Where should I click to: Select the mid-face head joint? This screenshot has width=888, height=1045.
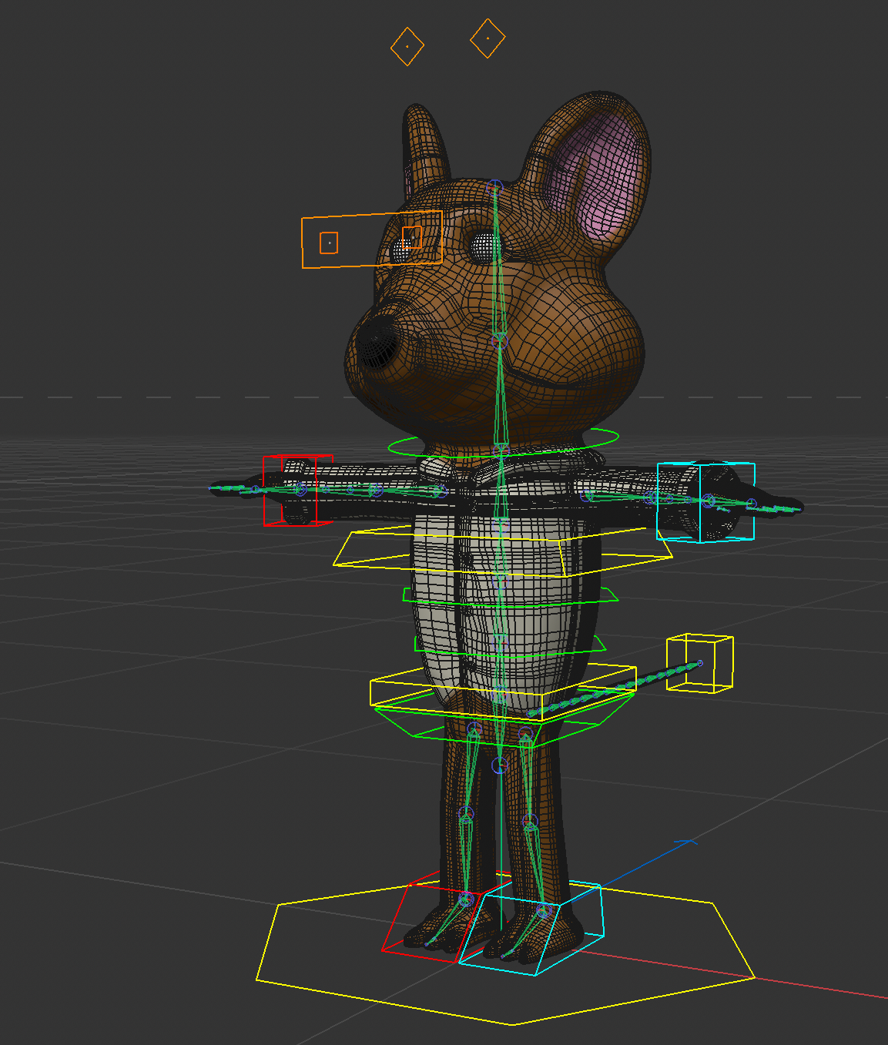click(499, 340)
